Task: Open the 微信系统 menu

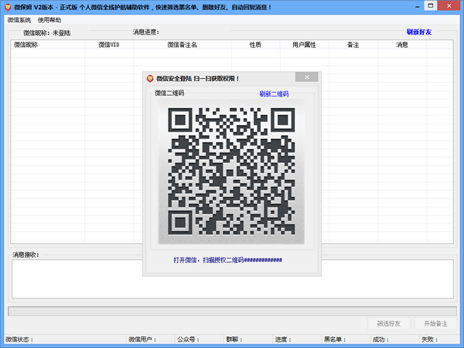Action: pyautogui.click(x=19, y=20)
